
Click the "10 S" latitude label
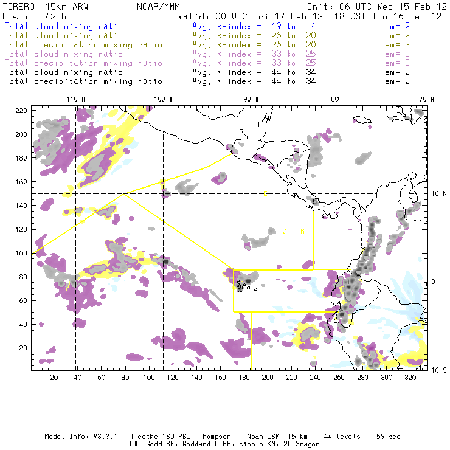point(439,370)
